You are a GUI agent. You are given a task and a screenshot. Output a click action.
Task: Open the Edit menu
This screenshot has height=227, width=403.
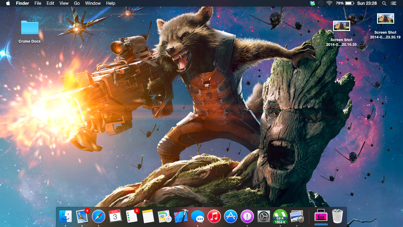click(50, 3)
